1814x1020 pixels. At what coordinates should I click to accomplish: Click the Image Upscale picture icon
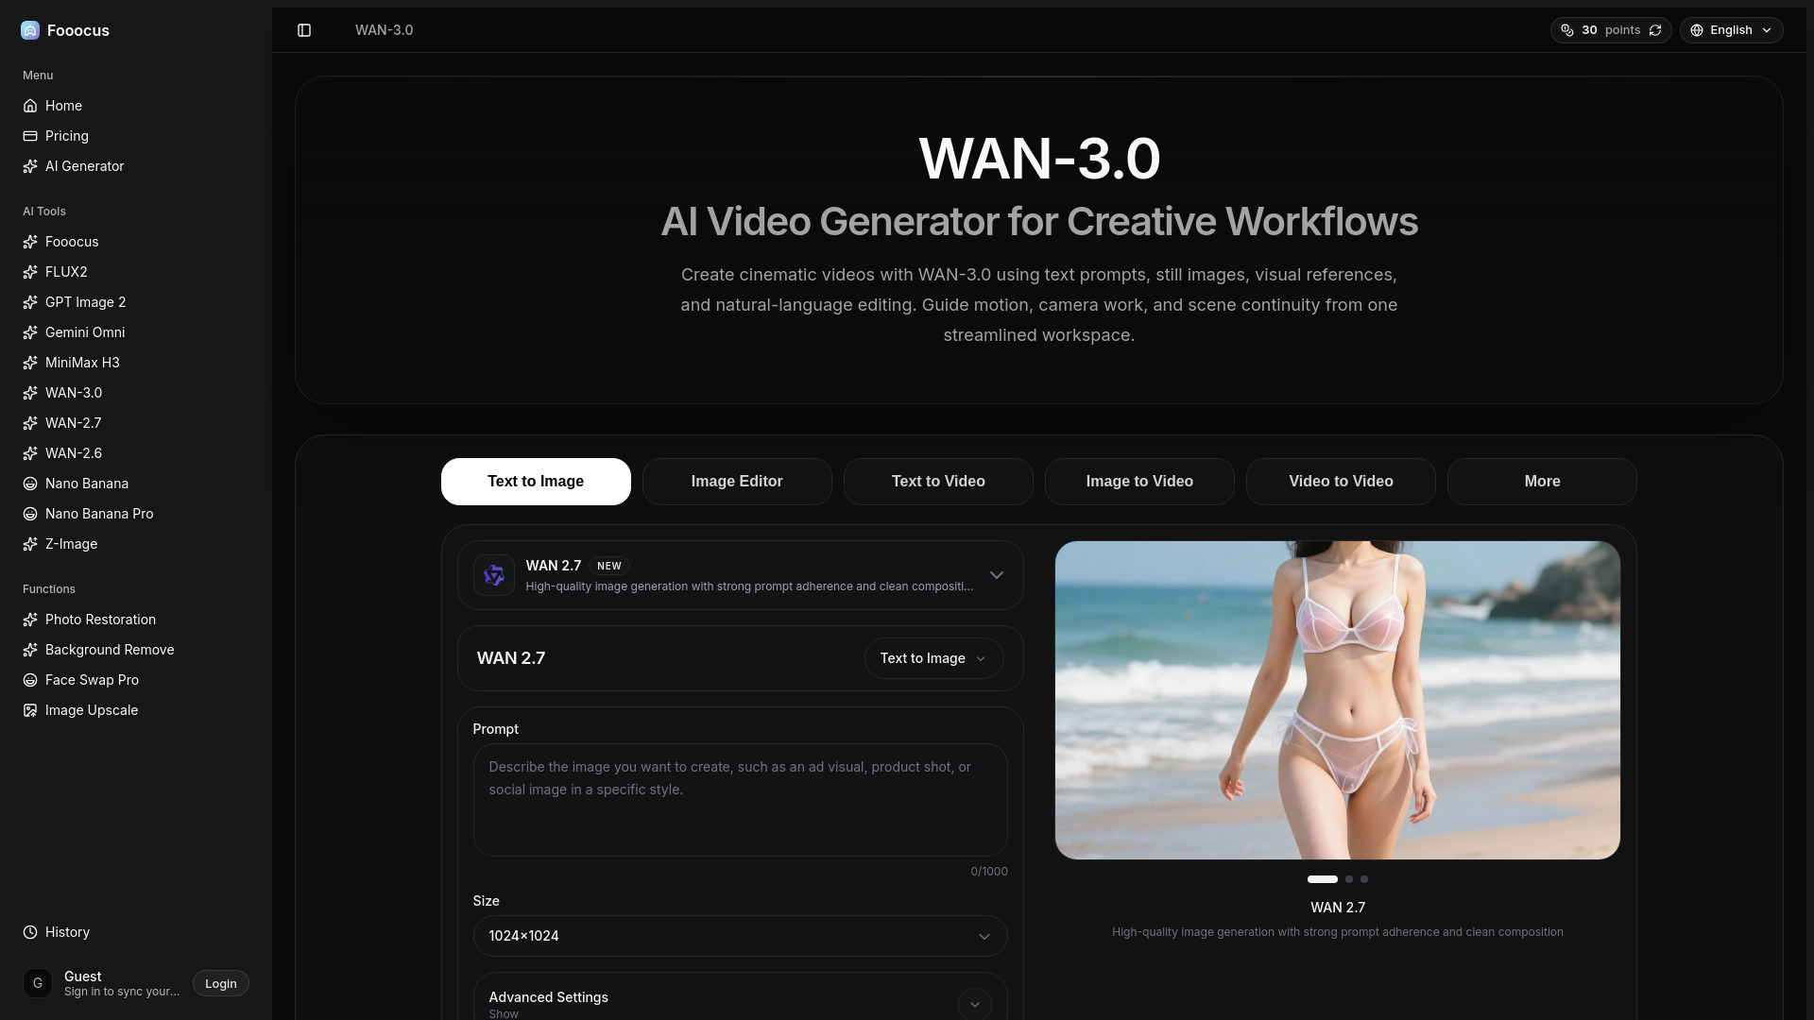click(30, 710)
